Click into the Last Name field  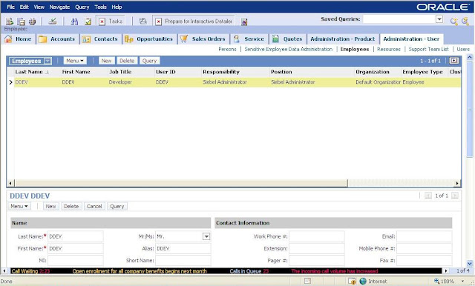pyautogui.click(x=76, y=236)
